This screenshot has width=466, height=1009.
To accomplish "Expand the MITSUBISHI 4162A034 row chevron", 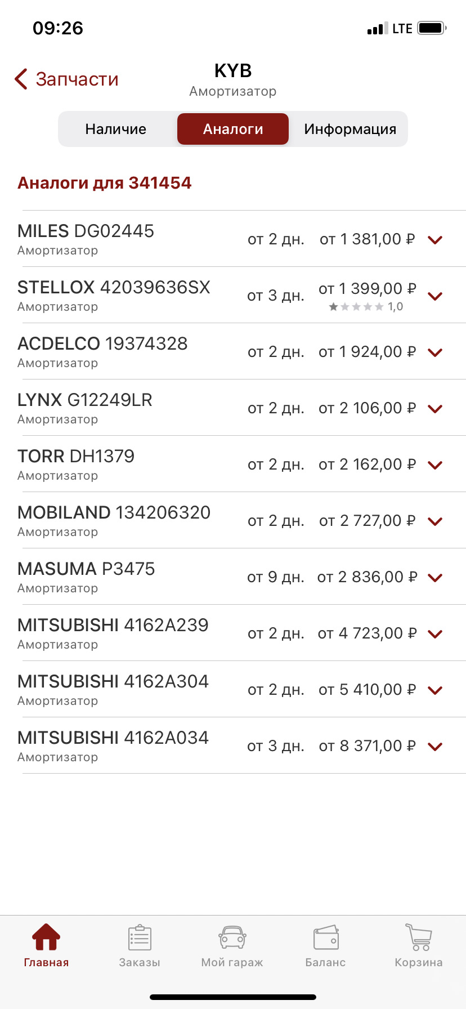I will (435, 747).
